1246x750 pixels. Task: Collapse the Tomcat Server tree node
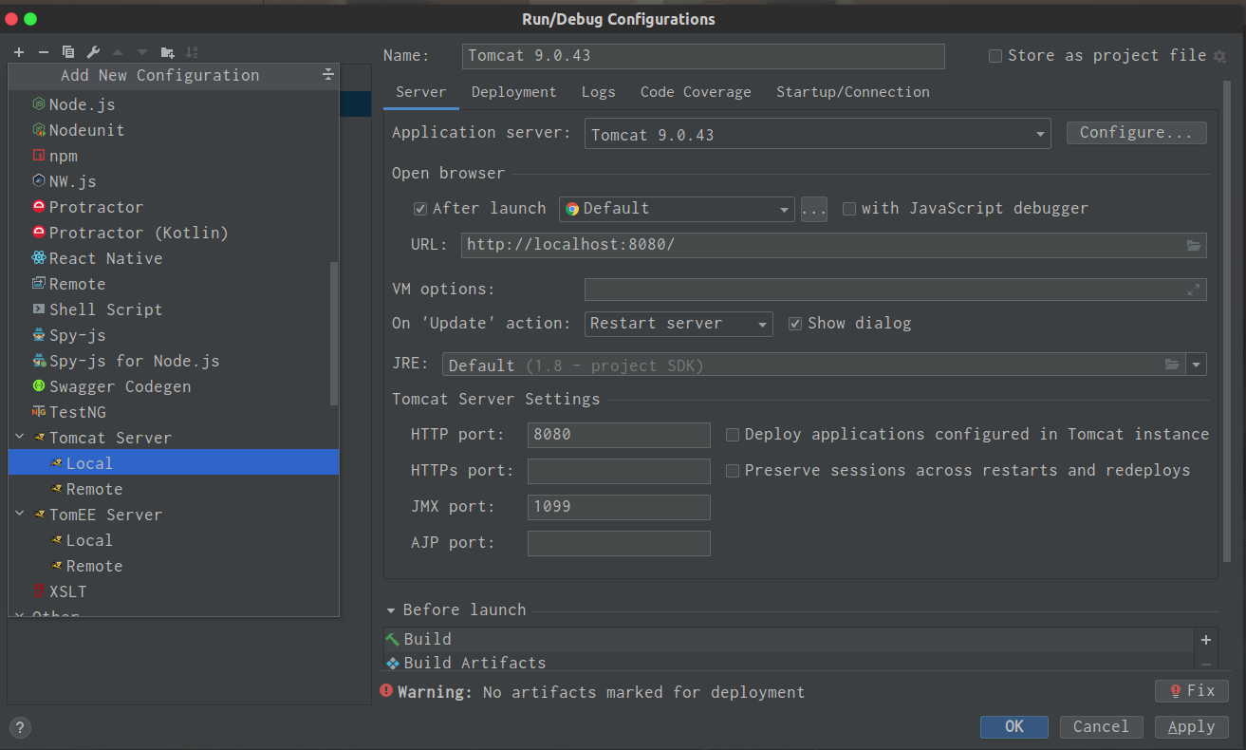[x=19, y=438]
